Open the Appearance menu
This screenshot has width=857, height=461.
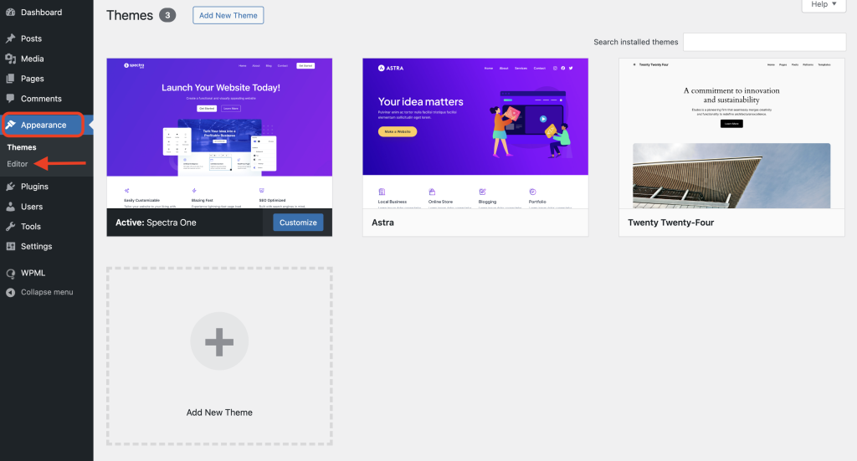point(43,125)
